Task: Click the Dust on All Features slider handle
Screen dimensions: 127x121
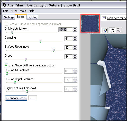Action: point(7,74)
